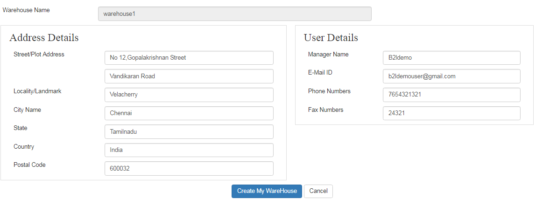Click the Vandikaran Road address line field
Screen dimensions: 536x206
coord(189,76)
